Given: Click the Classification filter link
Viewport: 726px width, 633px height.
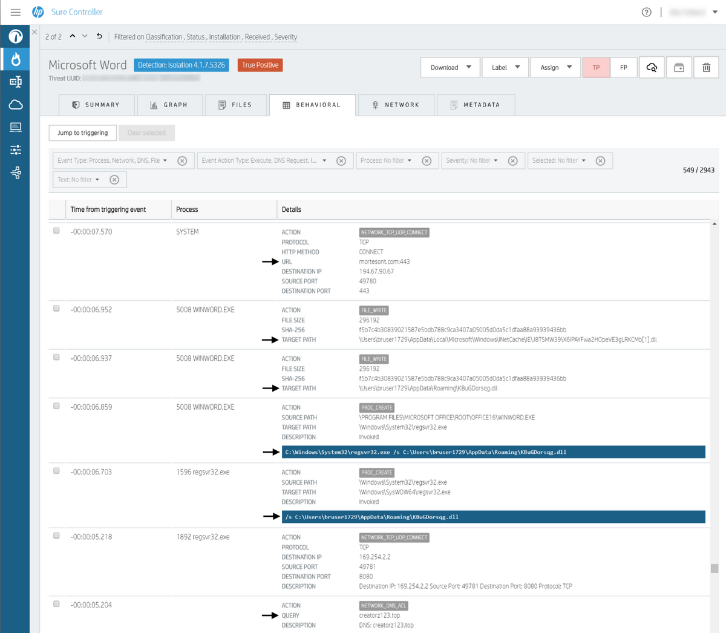Looking at the screenshot, I should 164,37.
